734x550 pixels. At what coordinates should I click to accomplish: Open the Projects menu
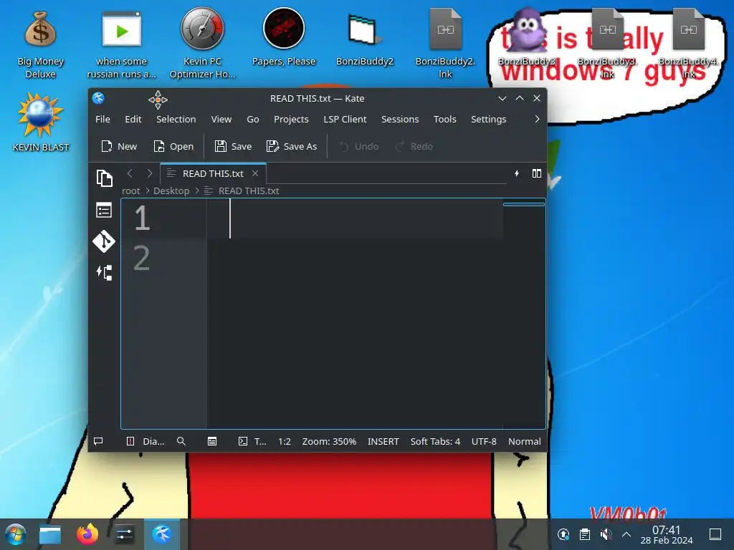pyautogui.click(x=291, y=120)
